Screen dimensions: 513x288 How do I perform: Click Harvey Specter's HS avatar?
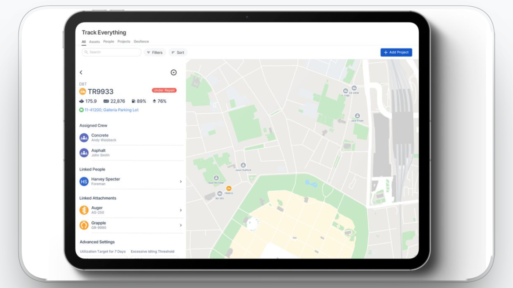click(x=84, y=181)
